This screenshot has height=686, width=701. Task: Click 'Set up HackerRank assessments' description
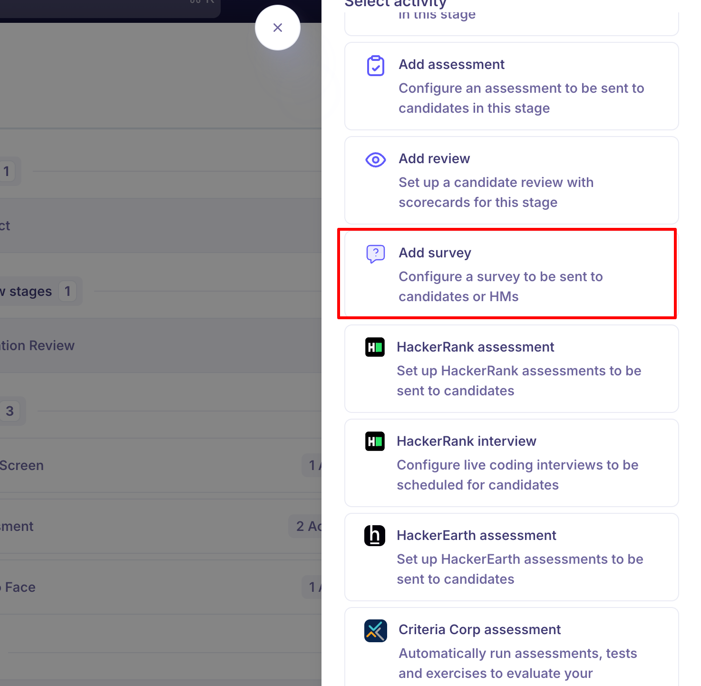[x=519, y=381]
